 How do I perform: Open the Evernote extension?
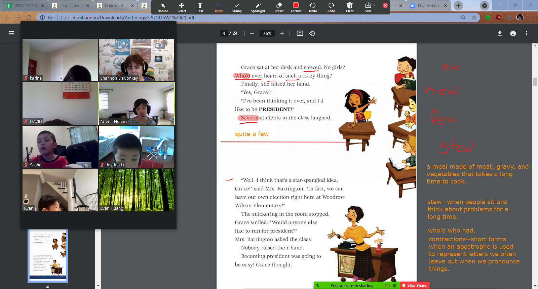point(488,17)
